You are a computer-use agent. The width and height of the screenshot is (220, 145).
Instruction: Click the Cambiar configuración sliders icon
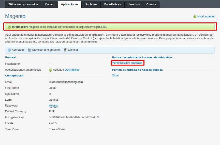(29, 50)
